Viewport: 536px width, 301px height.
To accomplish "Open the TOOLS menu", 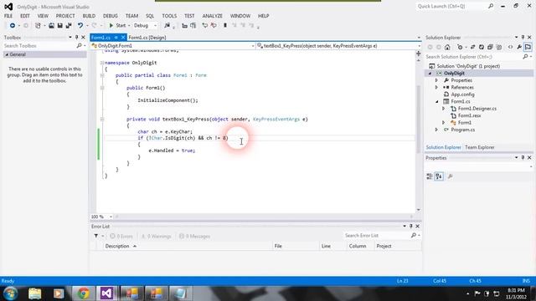I will pyautogui.click(x=169, y=16).
